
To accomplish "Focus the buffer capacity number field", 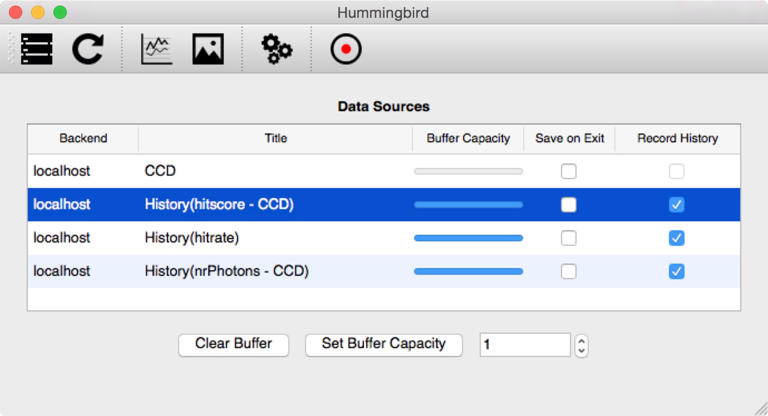I will (525, 345).
